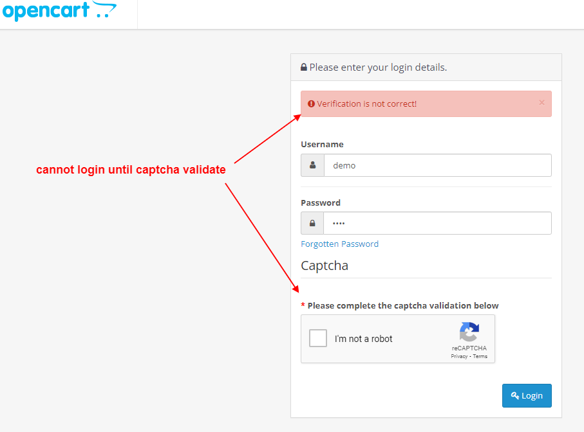Dismiss the "Verification is not correct!" alert
Viewport: 584px width, 432px height.
tap(542, 103)
